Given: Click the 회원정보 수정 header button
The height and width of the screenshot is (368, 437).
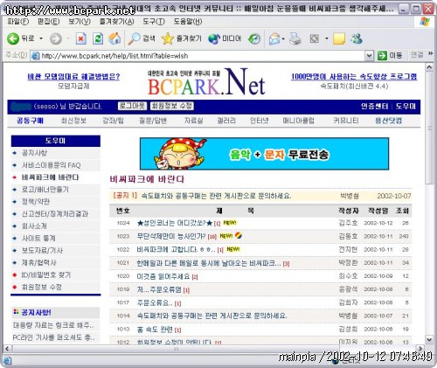Looking at the screenshot, I should click(x=172, y=106).
